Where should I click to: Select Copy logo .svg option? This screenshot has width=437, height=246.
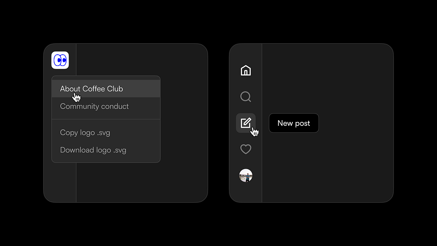85,132
